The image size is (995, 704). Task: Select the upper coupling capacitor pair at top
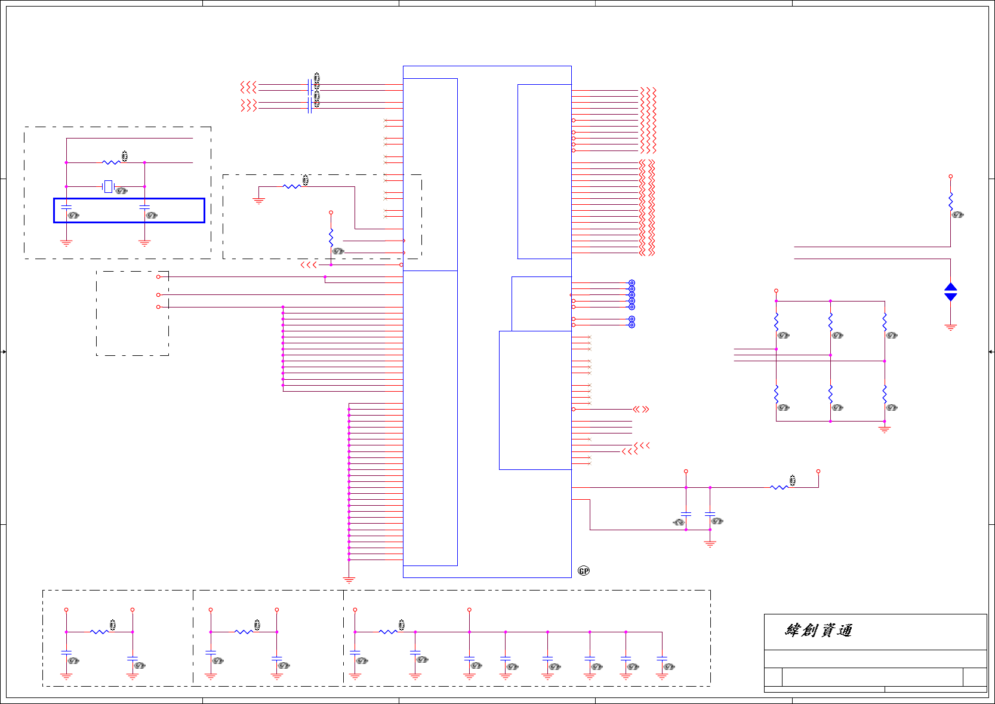point(309,88)
